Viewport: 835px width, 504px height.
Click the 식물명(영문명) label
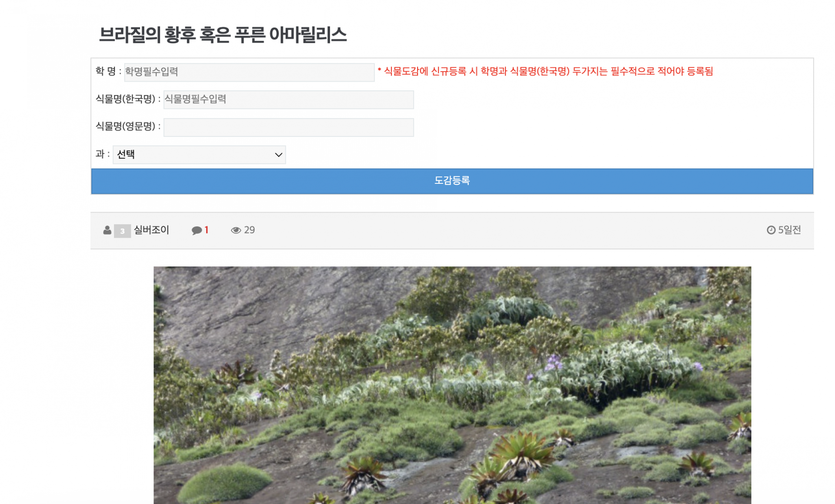point(126,126)
